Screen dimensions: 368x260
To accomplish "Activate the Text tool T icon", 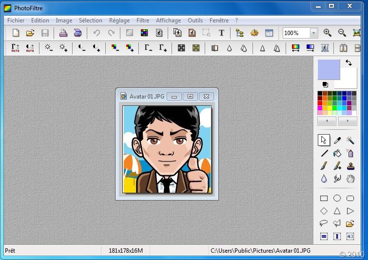I will coord(221,33).
